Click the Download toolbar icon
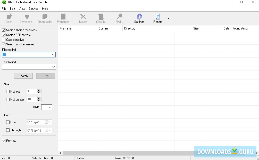 click(x=27, y=18)
